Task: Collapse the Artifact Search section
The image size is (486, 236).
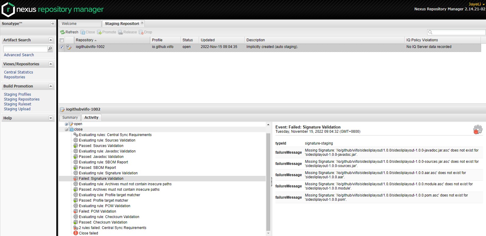Action: pyautogui.click(x=51, y=40)
